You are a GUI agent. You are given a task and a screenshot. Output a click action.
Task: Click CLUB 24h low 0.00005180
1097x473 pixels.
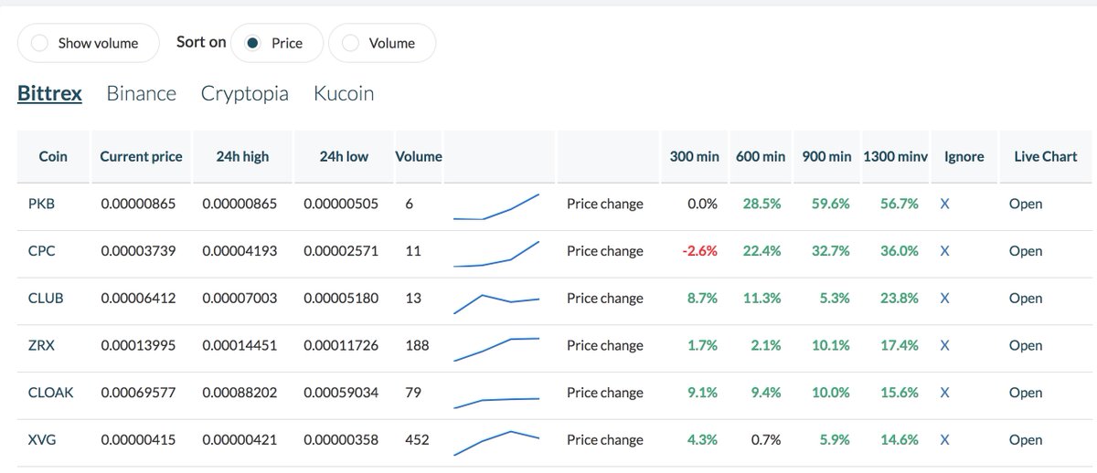tap(341, 299)
